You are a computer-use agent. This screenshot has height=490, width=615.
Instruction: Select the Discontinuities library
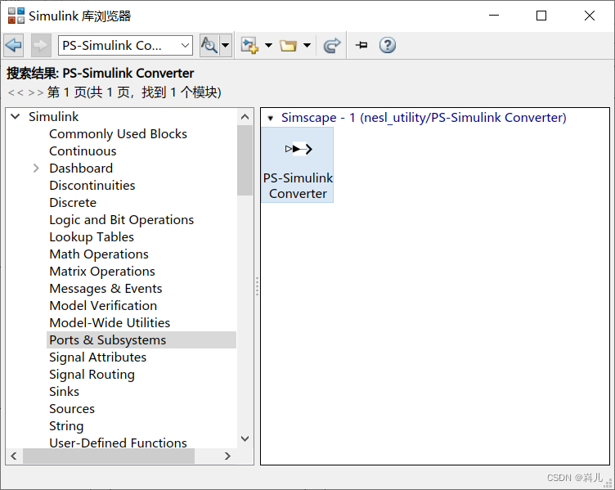(92, 185)
